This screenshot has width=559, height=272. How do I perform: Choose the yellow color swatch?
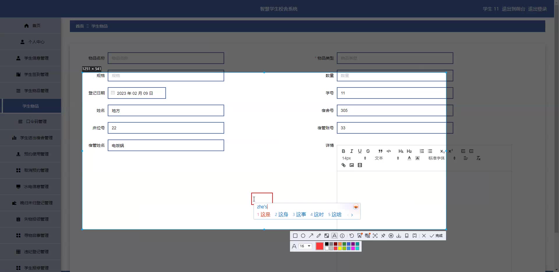pyautogui.click(x=340, y=248)
